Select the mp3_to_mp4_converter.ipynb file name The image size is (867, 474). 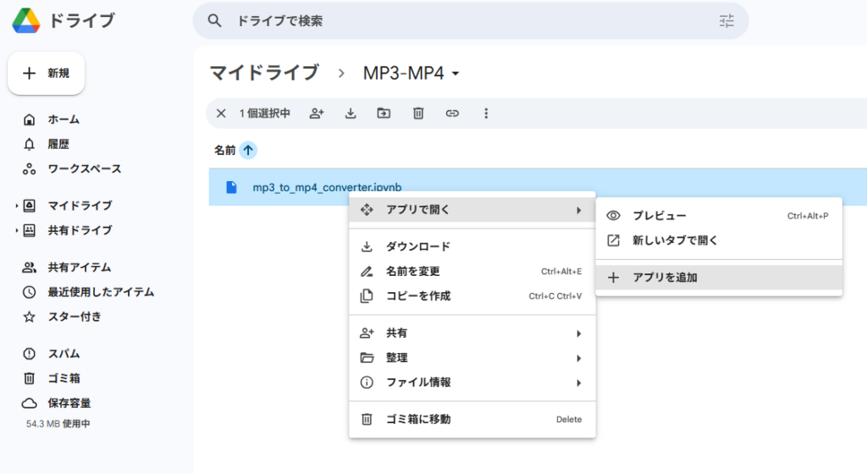point(327,187)
